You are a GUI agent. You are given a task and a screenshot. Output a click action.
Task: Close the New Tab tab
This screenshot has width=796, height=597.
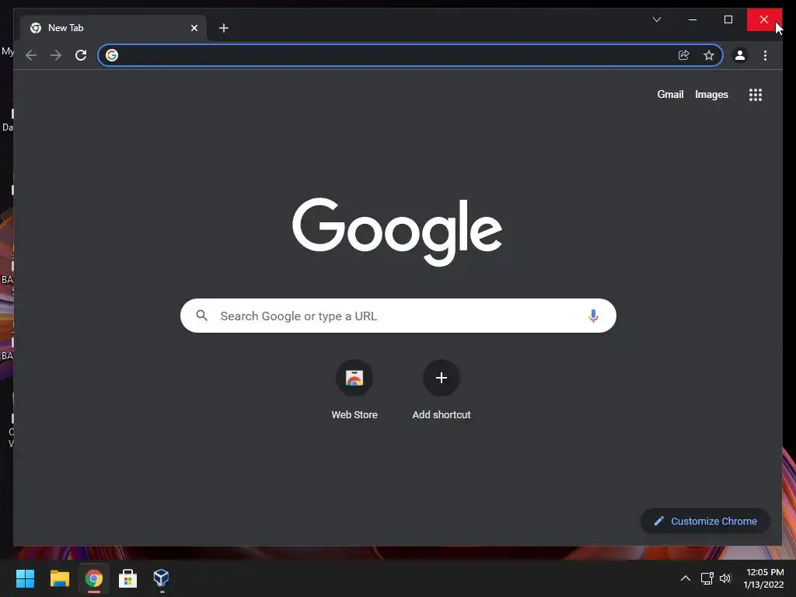click(194, 28)
